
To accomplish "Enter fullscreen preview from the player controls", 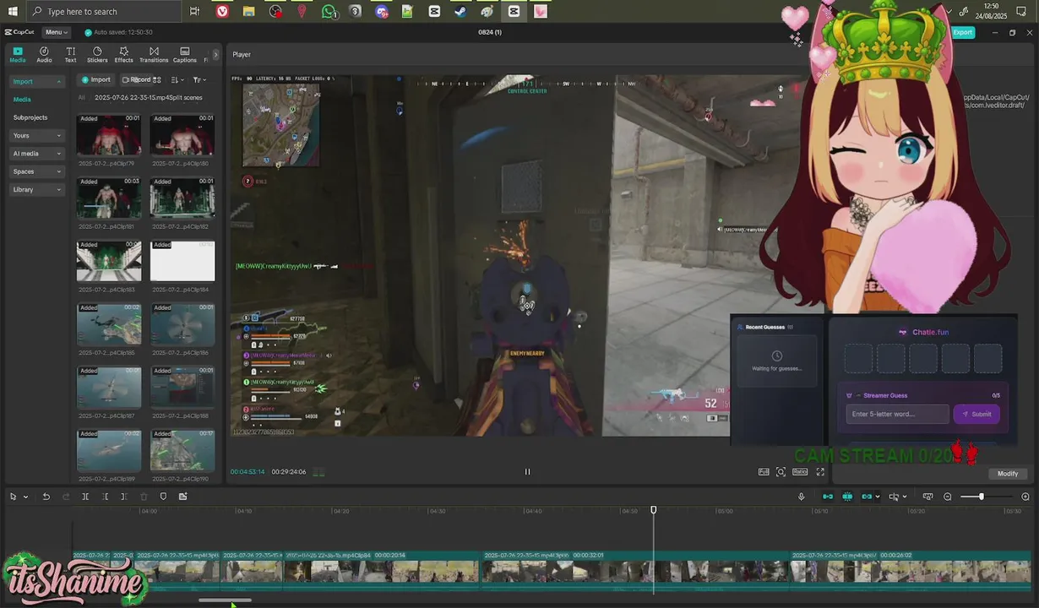I will [820, 472].
